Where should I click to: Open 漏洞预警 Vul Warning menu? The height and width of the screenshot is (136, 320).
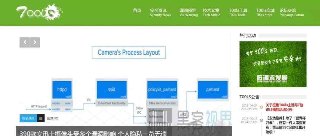click(188, 12)
